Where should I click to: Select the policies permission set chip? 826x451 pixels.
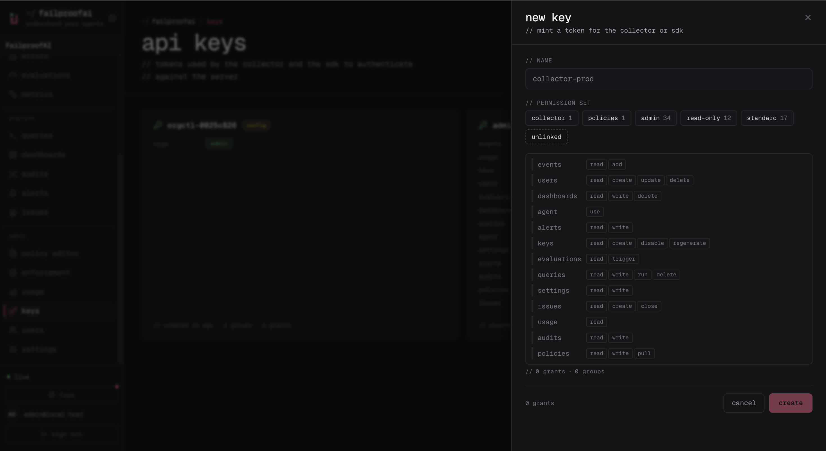click(x=606, y=118)
